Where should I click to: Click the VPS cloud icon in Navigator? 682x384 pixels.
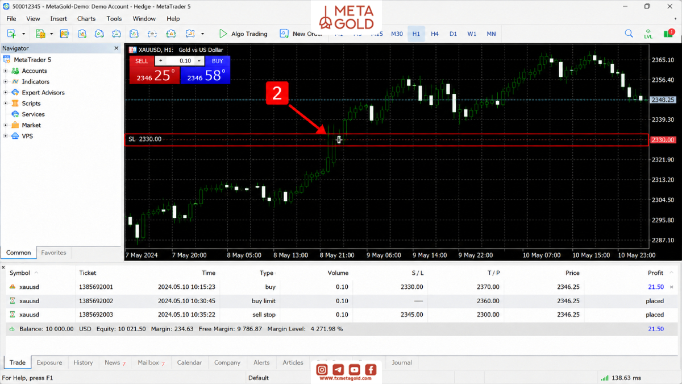click(x=15, y=136)
